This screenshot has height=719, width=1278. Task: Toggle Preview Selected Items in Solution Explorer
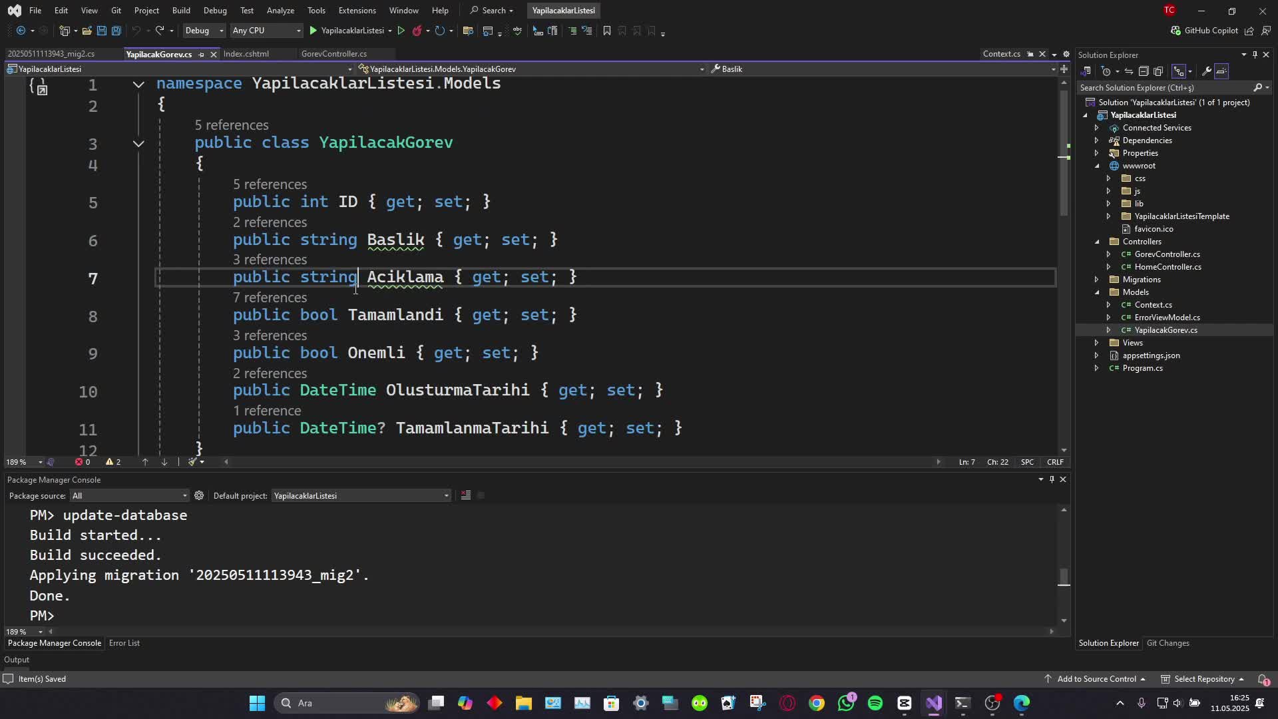(x=1221, y=71)
